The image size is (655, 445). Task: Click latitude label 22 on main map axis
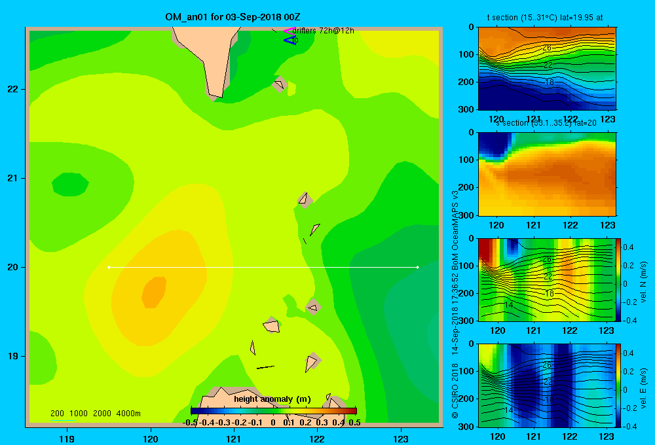tap(12, 90)
